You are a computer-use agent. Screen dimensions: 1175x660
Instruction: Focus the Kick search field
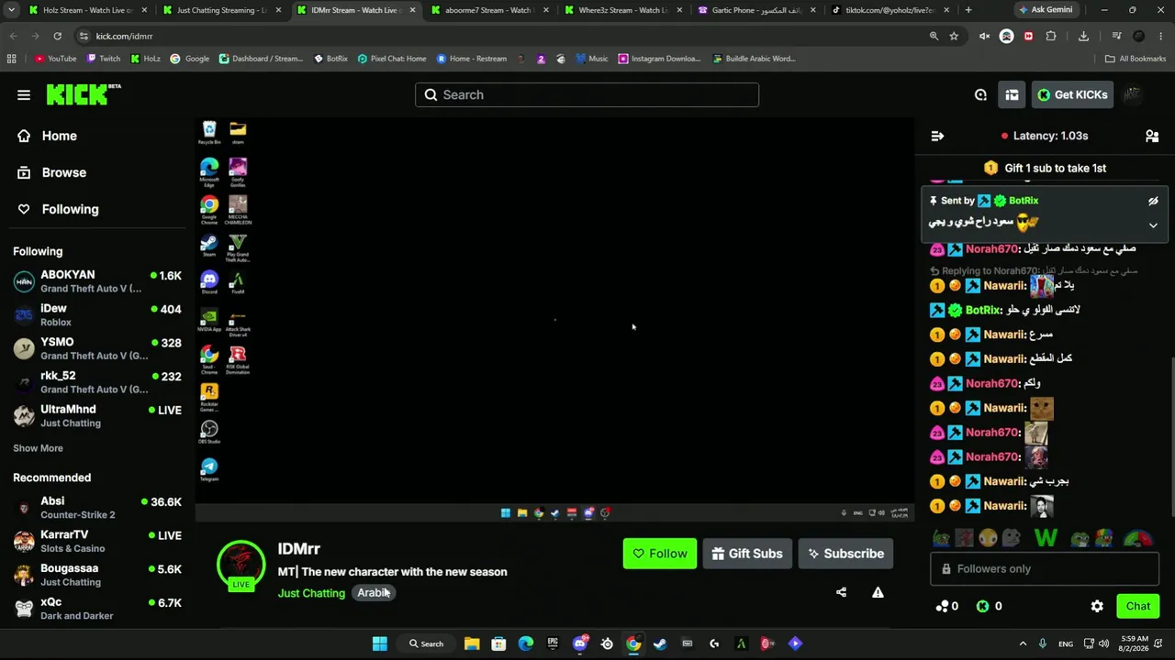click(x=587, y=95)
